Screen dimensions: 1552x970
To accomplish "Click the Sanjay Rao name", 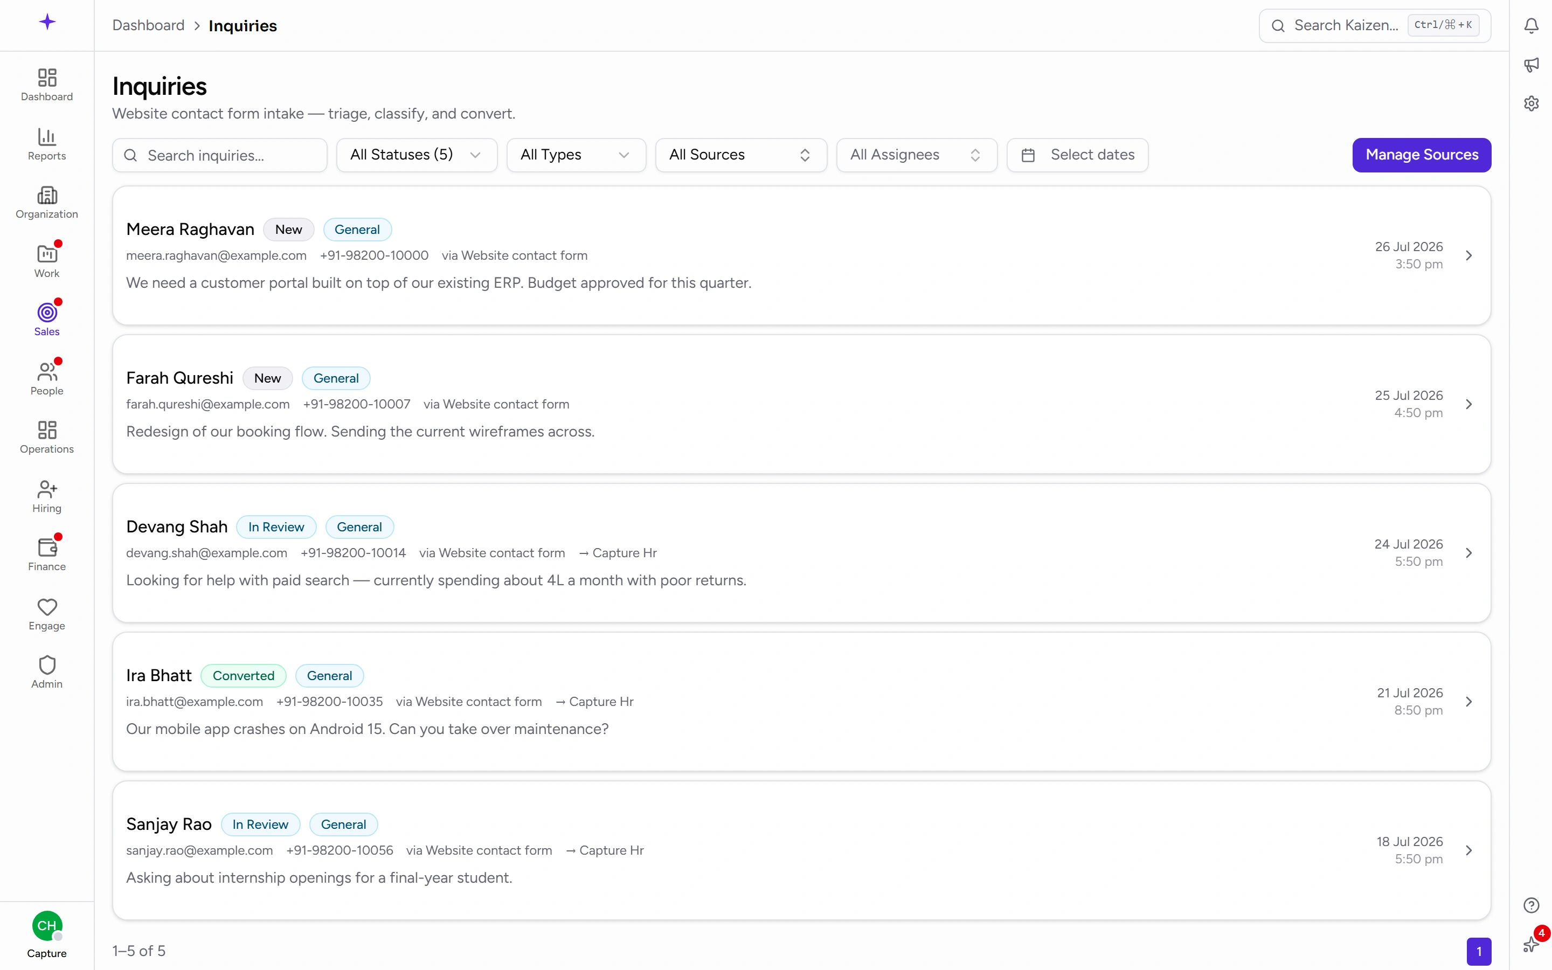I will tap(169, 825).
